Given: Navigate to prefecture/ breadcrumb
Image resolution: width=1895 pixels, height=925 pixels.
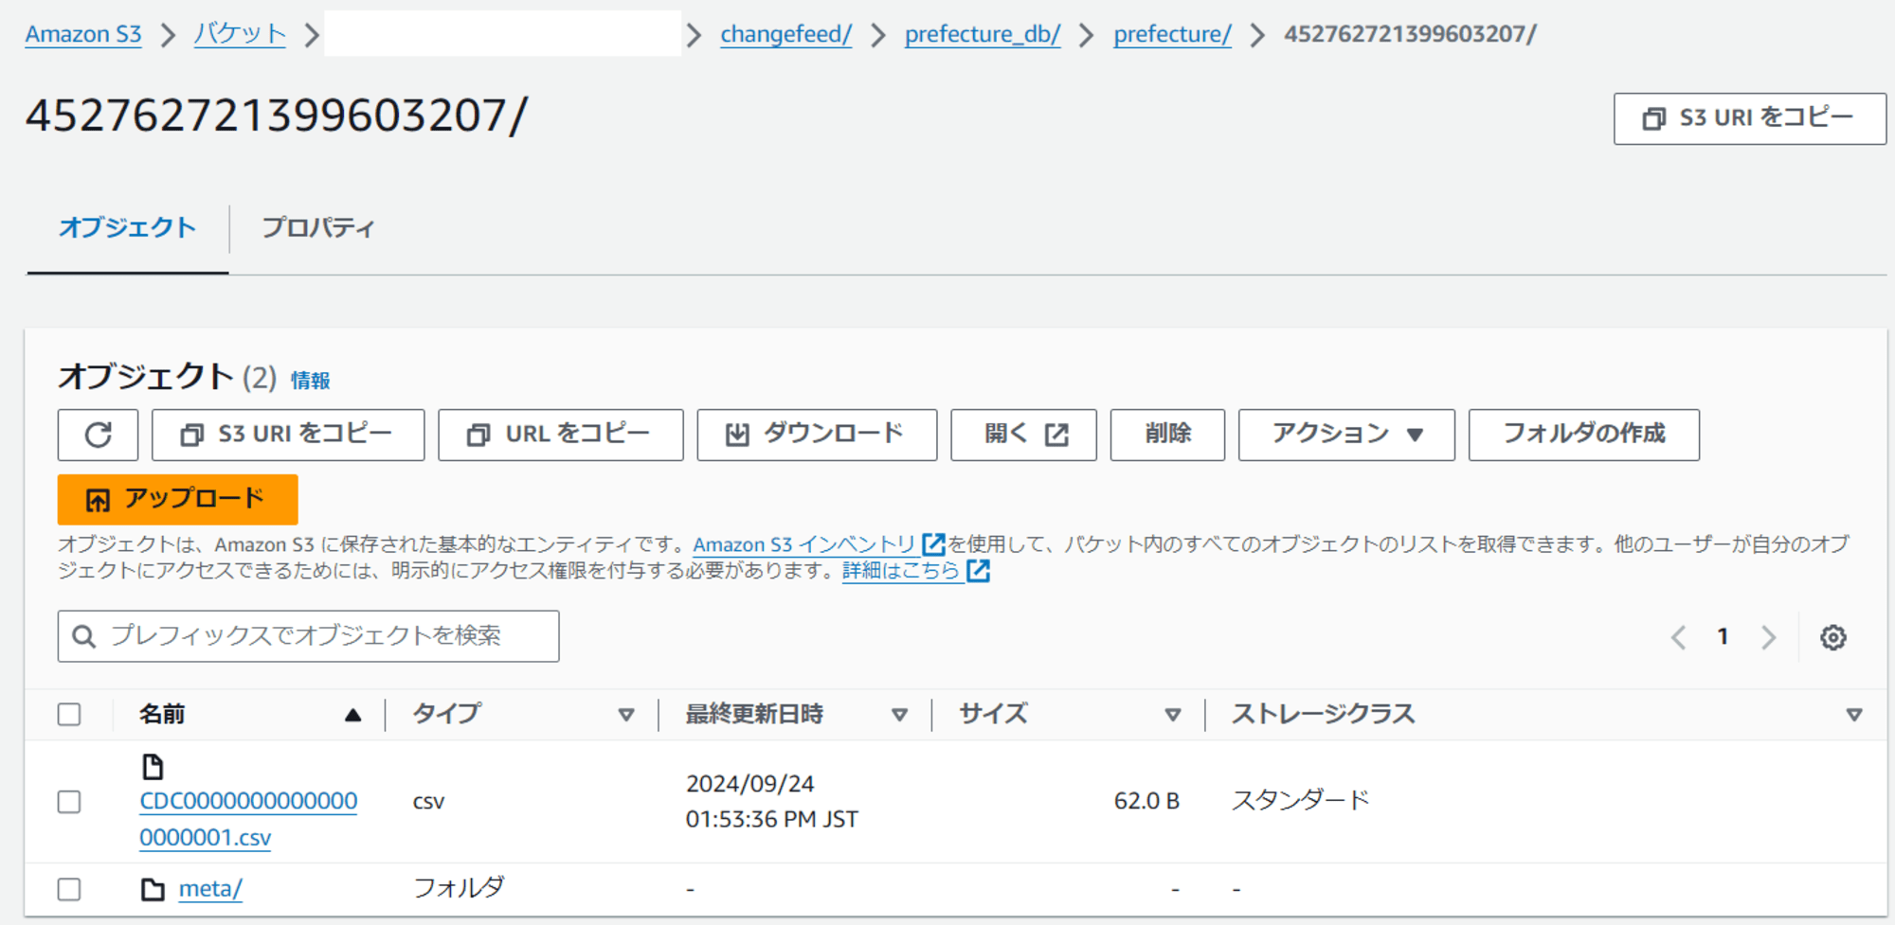Looking at the screenshot, I should [1172, 34].
